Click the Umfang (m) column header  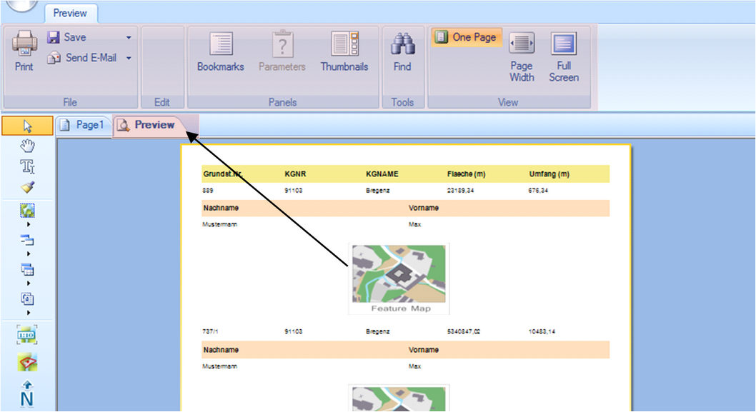click(x=549, y=174)
